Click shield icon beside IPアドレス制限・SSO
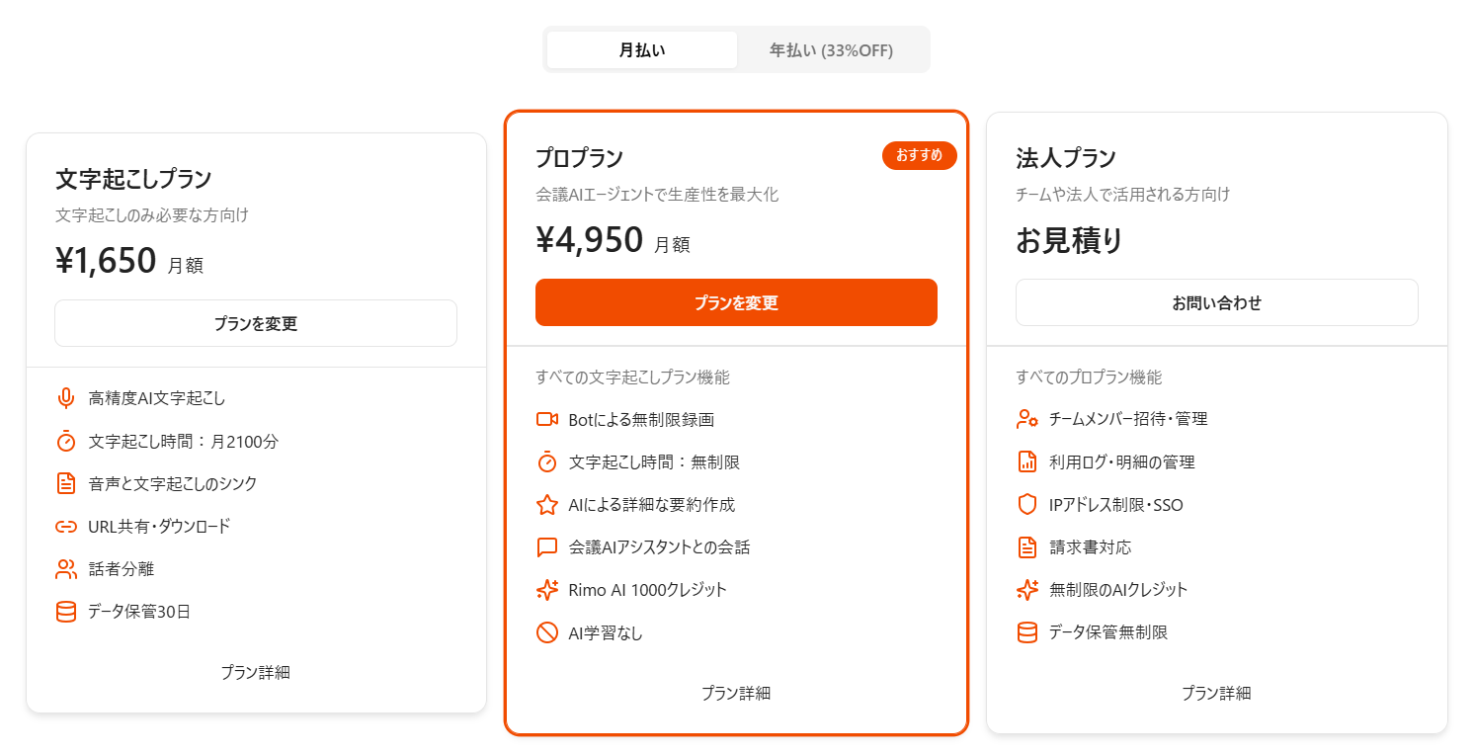The image size is (1474, 754). pyautogui.click(x=1027, y=505)
